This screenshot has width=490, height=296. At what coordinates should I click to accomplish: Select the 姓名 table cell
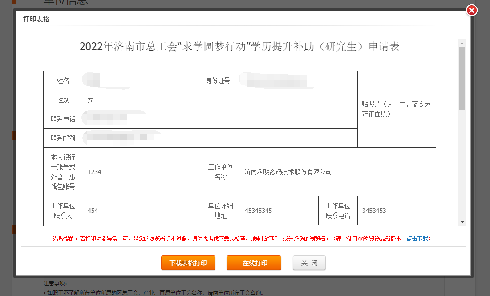(63, 81)
